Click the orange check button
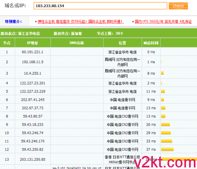This screenshot has width=197, height=169. click(x=178, y=6)
